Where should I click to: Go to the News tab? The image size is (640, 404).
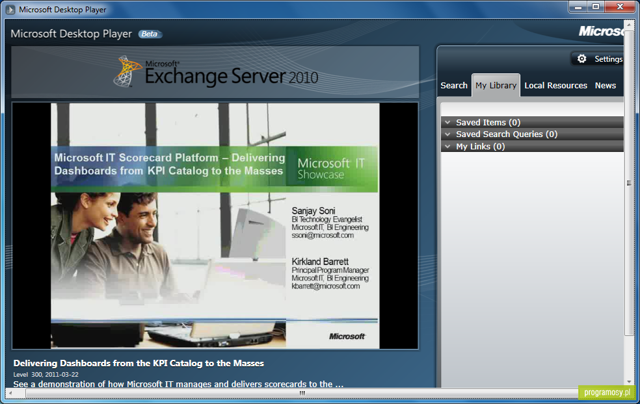(x=606, y=86)
